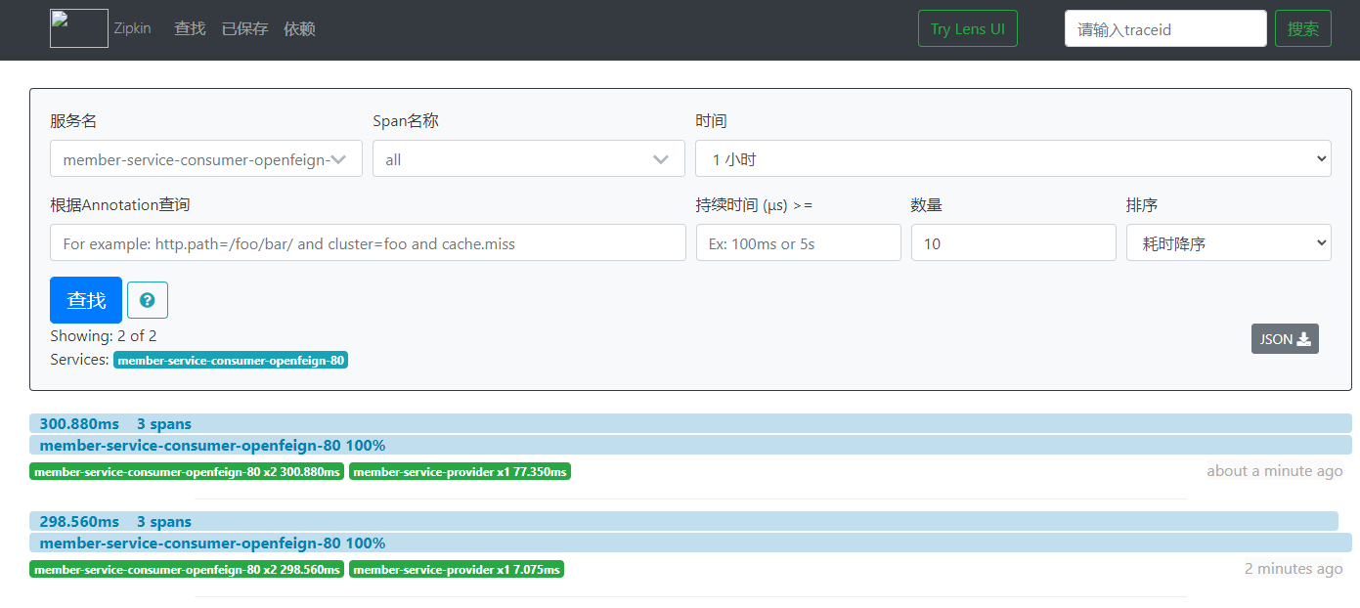1360x608 pixels.
Task: Click the 'Showing: 2 of 2' text
Action: tap(104, 335)
